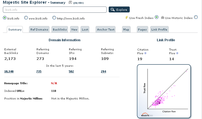Open the Pages tab
Screen dimensions: 202x119
click(x=142, y=30)
